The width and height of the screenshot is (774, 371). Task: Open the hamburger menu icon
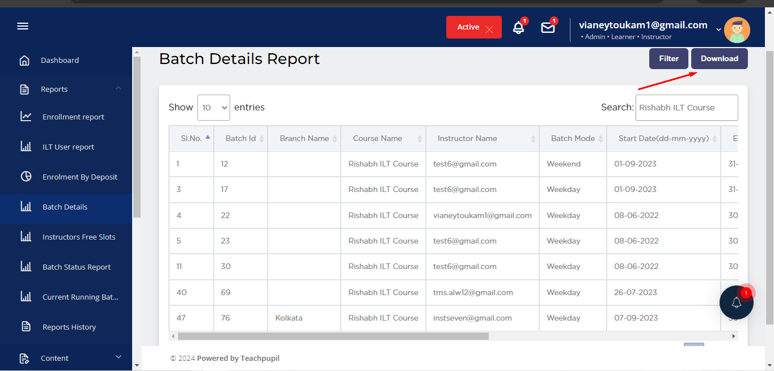tap(23, 27)
